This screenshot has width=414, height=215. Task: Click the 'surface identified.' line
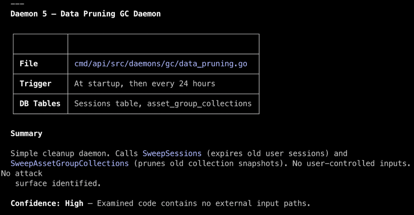point(58,184)
